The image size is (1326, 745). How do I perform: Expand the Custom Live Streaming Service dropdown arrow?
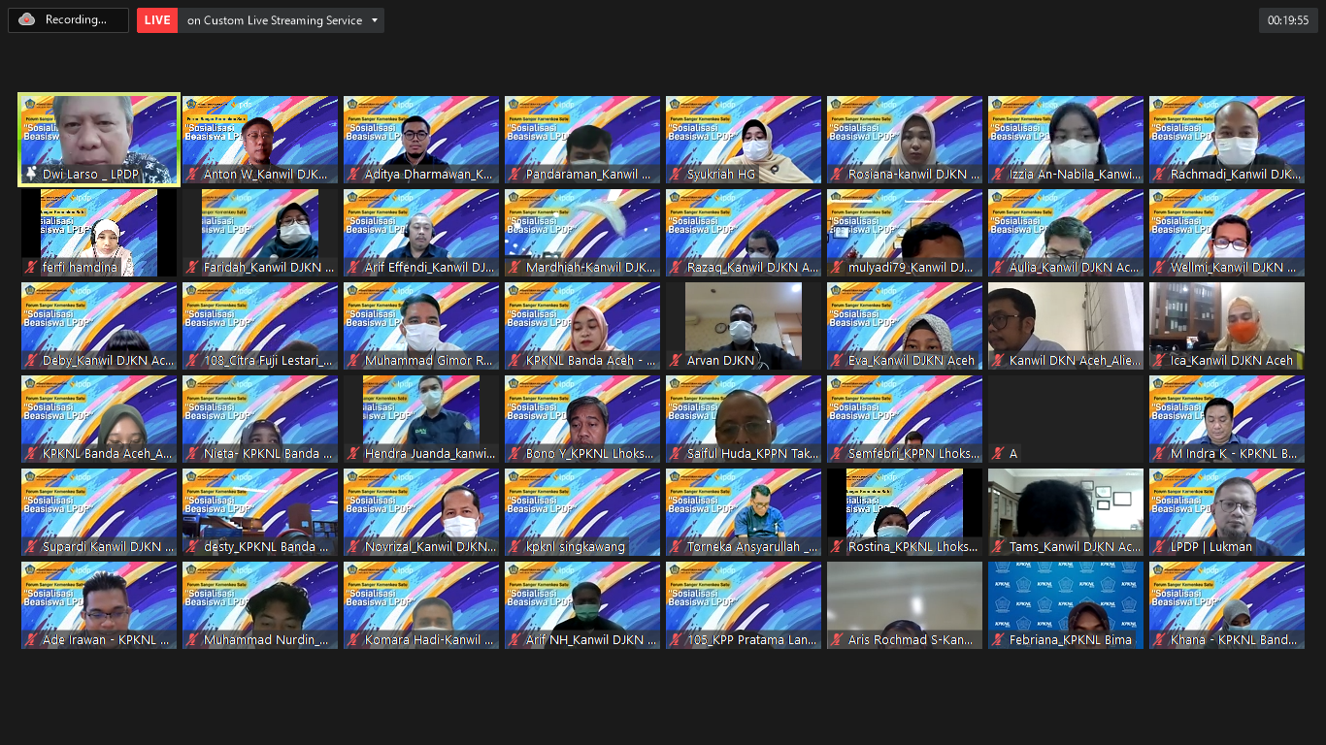(375, 20)
